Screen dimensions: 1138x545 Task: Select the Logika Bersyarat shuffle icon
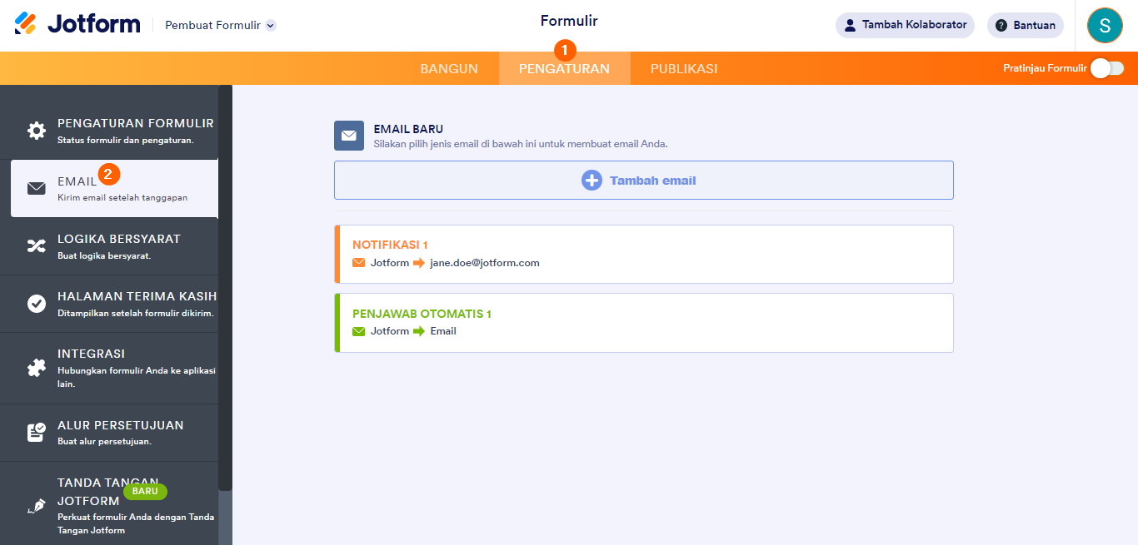click(x=37, y=245)
